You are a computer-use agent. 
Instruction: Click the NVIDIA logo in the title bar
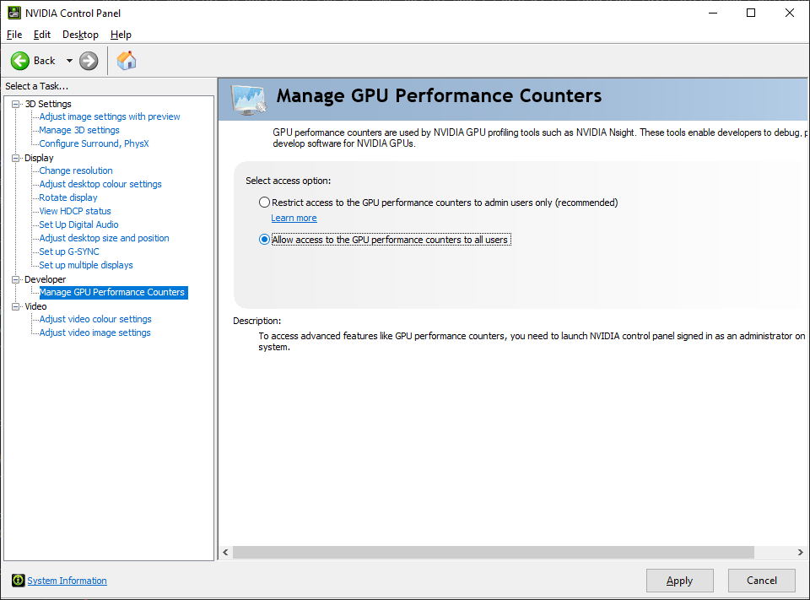[14, 13]
